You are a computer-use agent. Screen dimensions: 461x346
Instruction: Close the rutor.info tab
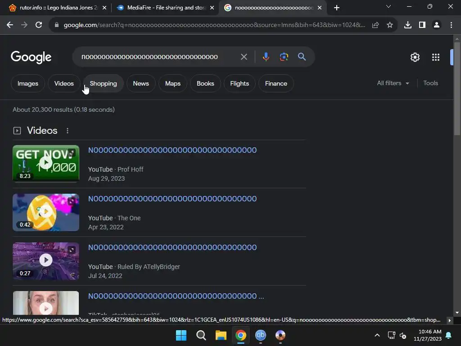tap(104, 8)
